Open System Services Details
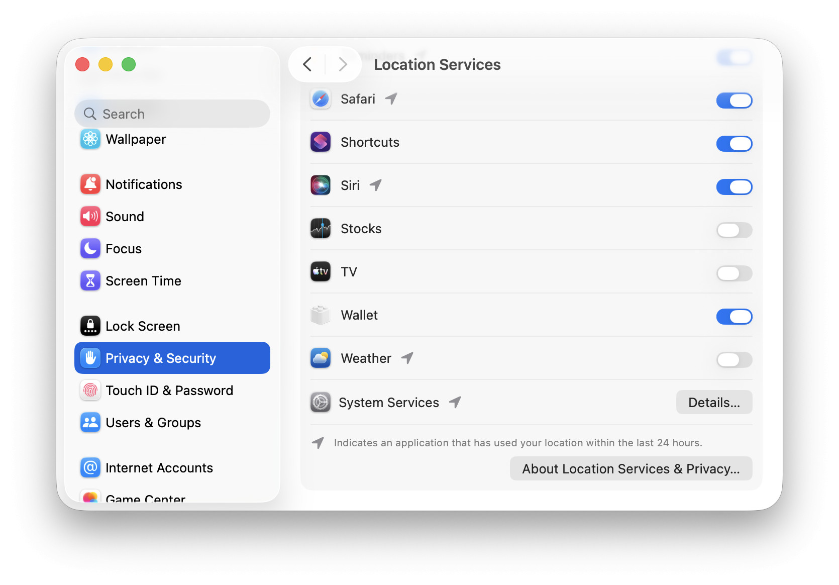Viewport: 839px width, 585px height. pyautogui.click(x=714, y=403)
